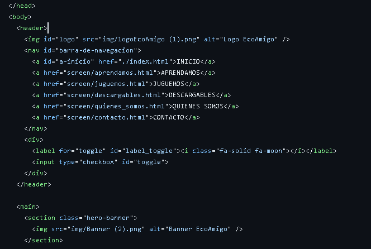Click the Banner (2).png src path
Viewport: 371px width, 249px height.
click(x=106, y=229)
